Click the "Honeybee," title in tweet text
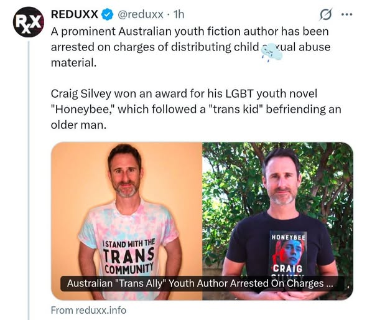The image size is (367, 320). (x=82, y=110)
